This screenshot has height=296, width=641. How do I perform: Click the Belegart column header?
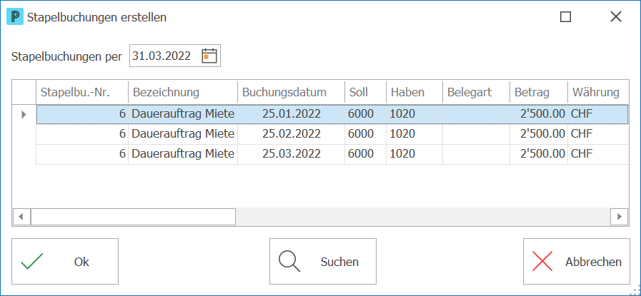tap(476, 92)
